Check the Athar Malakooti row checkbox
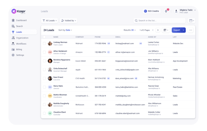This screenshot has width=207, height=131. click(44, 52)
